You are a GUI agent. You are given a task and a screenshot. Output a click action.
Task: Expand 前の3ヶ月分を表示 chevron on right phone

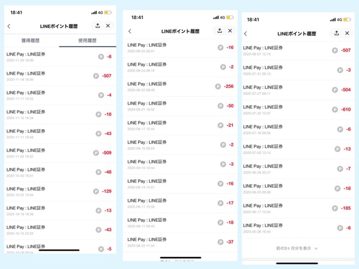316,249
